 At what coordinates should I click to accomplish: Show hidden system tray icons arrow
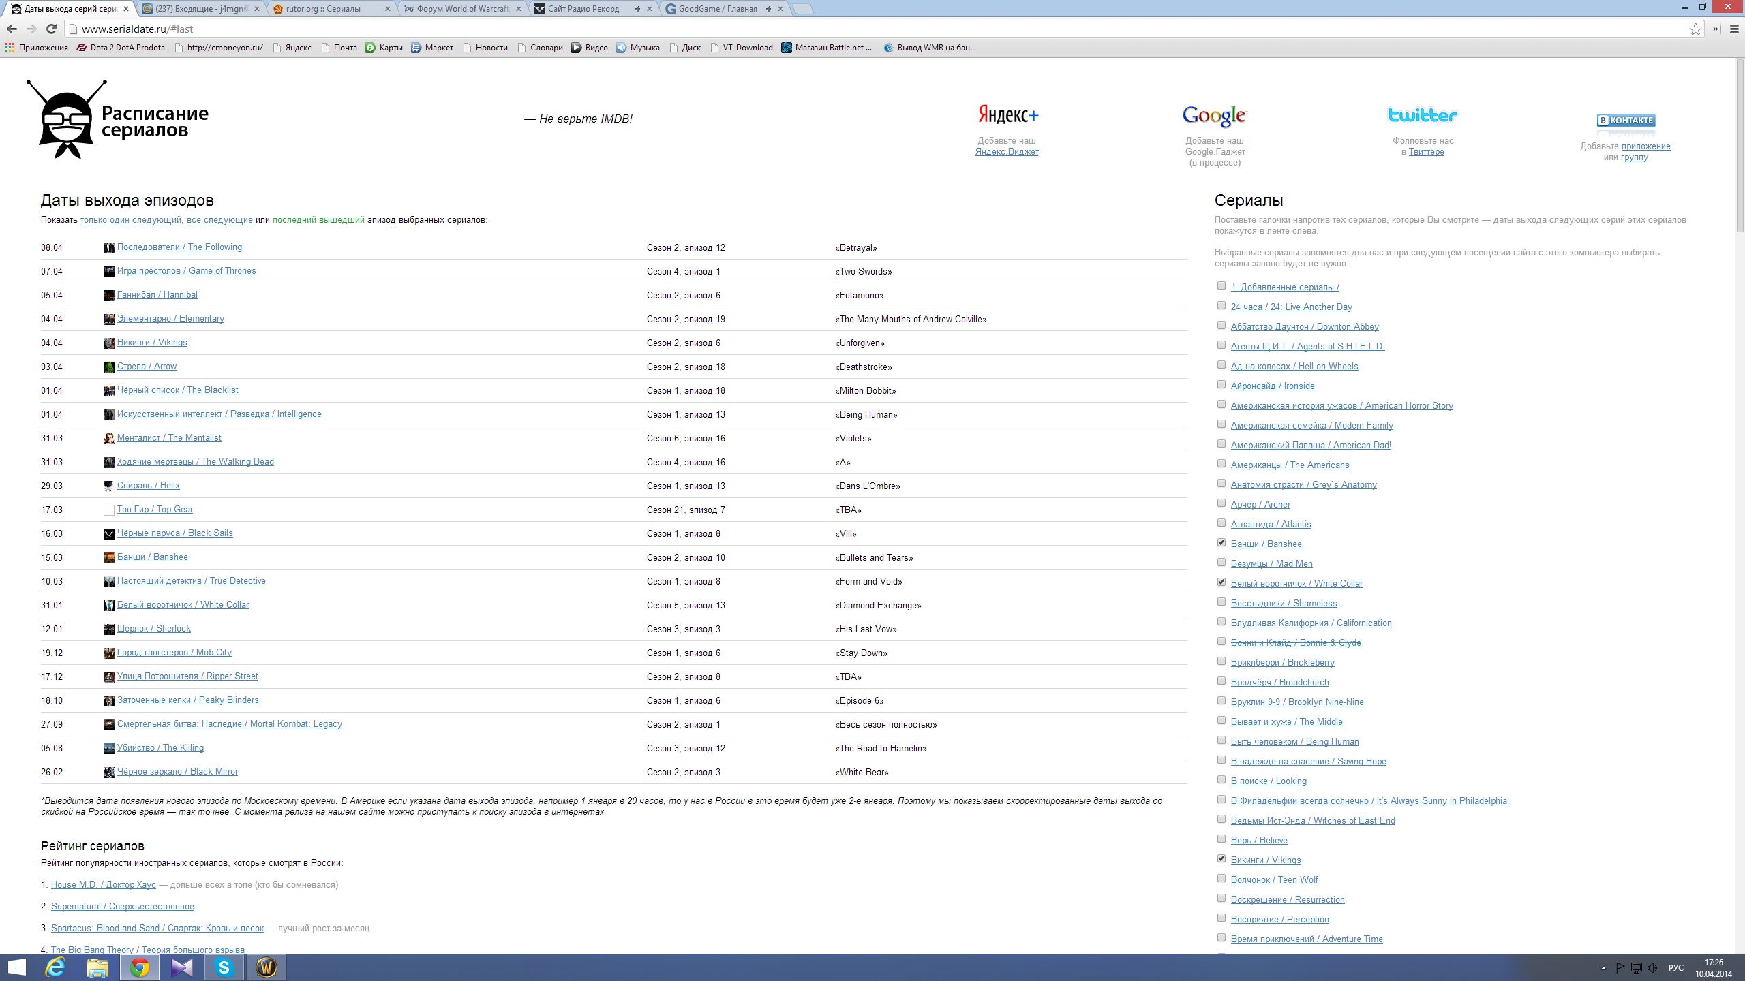pyautogui.click(x=1603, y=968)
